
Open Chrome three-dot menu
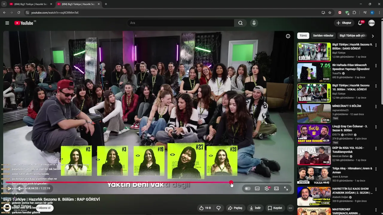pos(379,13)
